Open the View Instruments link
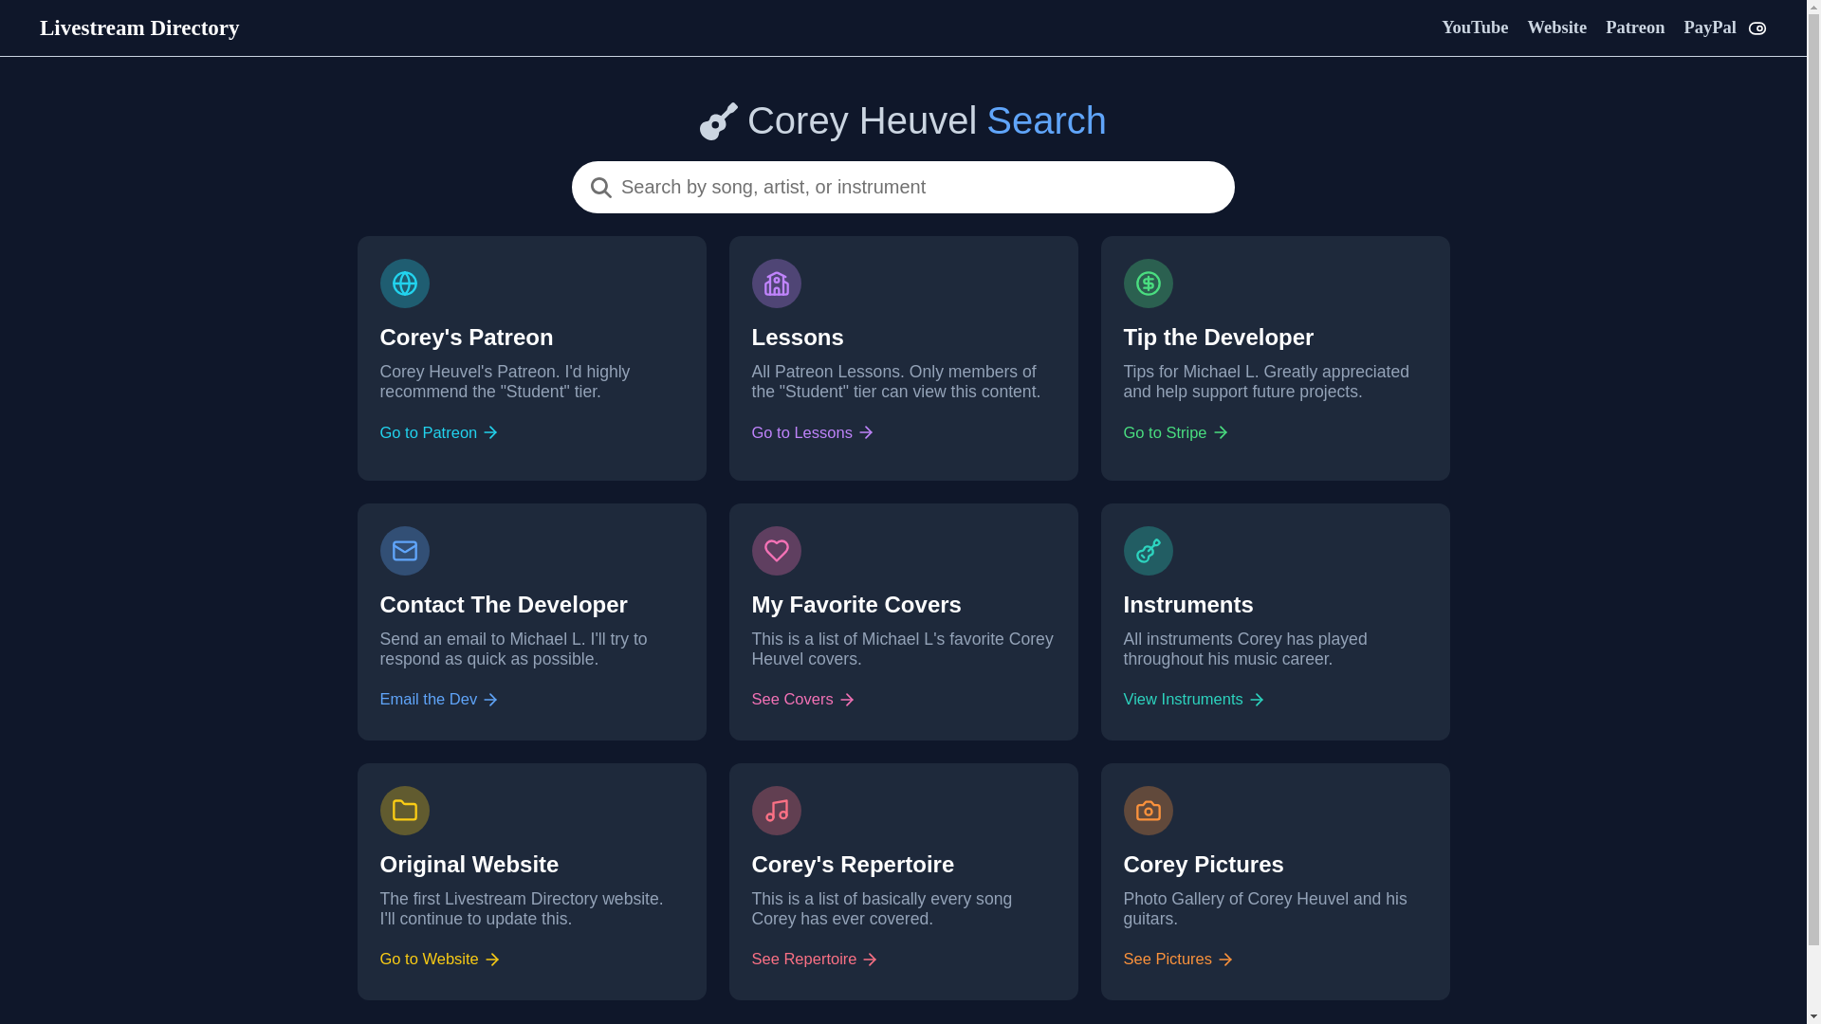1821x1024 pixels. point(1193,700)
